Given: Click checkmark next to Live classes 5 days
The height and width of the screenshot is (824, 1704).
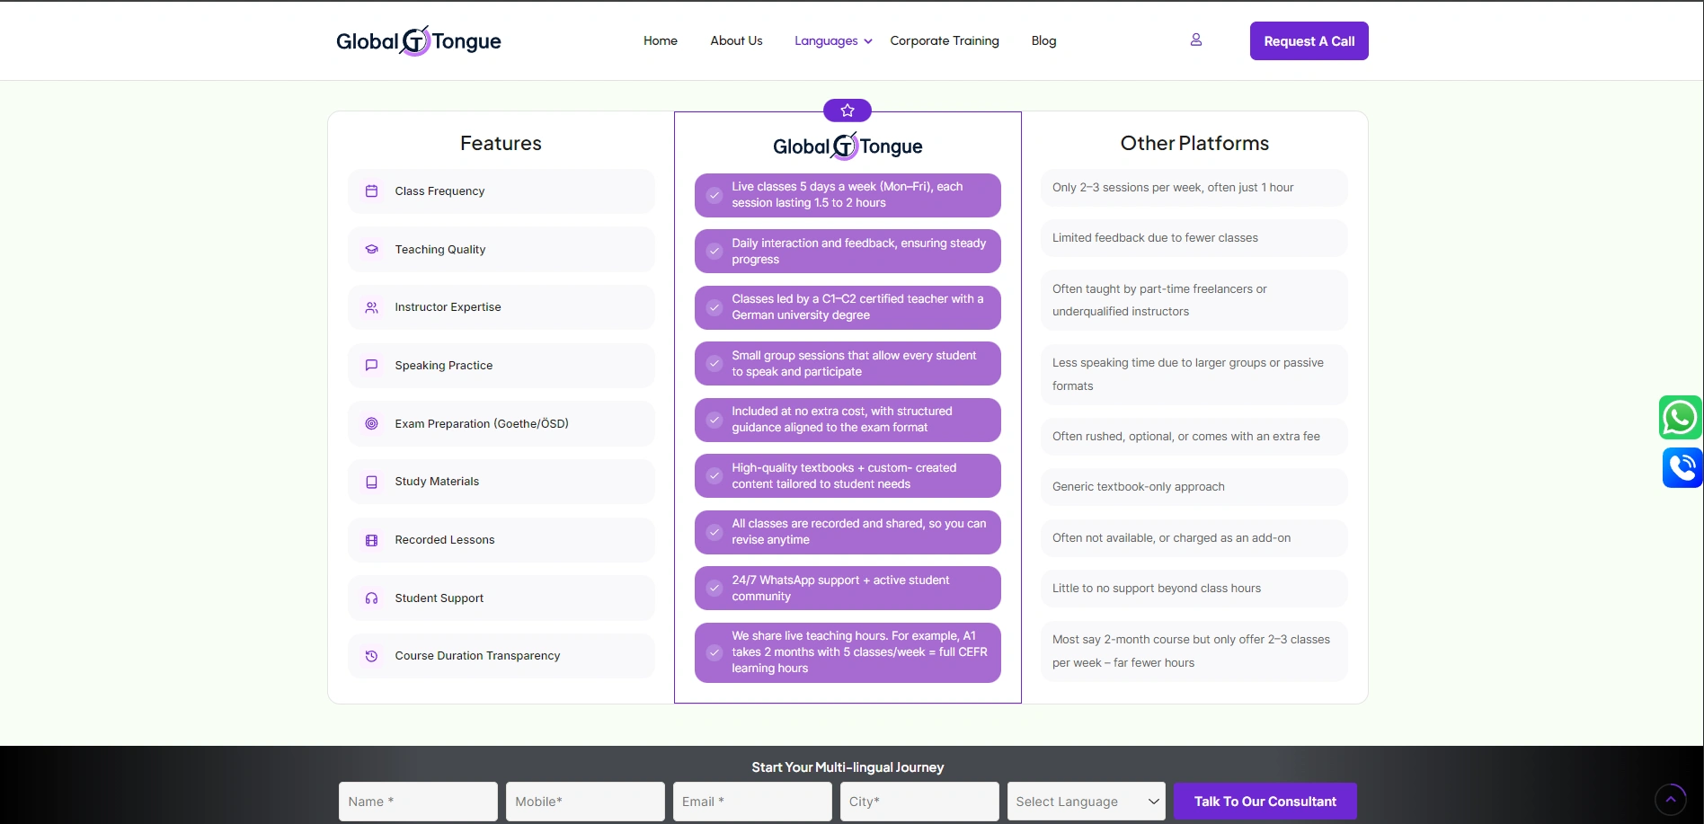Looking at the screenshot, I should [714, 195].
